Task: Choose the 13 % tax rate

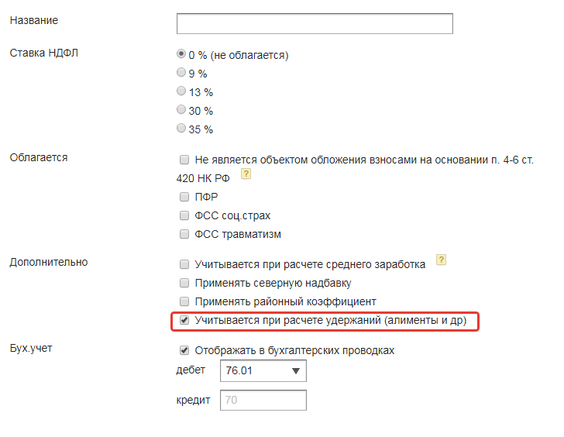Action: pyautogui.click(x=182, y=91)
